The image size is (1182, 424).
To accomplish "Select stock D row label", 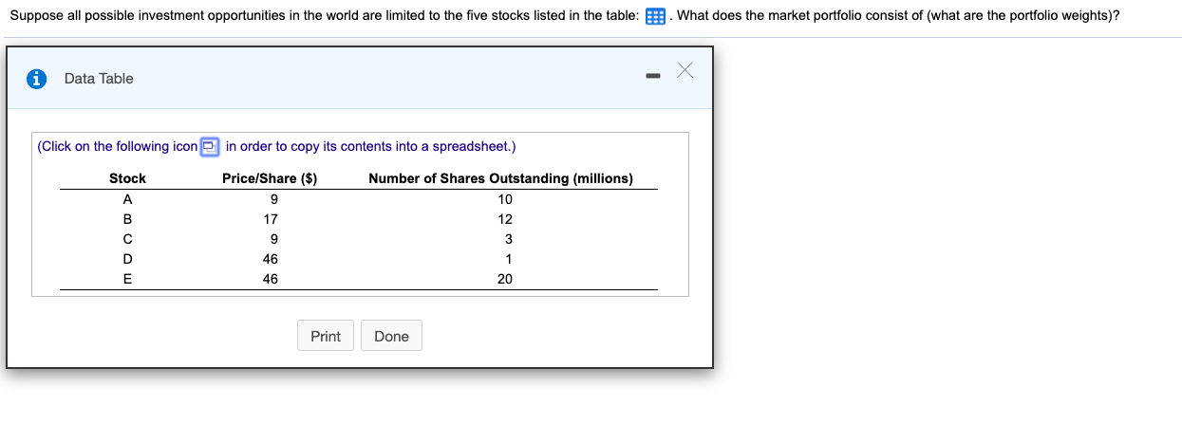I will pos(127,259).
